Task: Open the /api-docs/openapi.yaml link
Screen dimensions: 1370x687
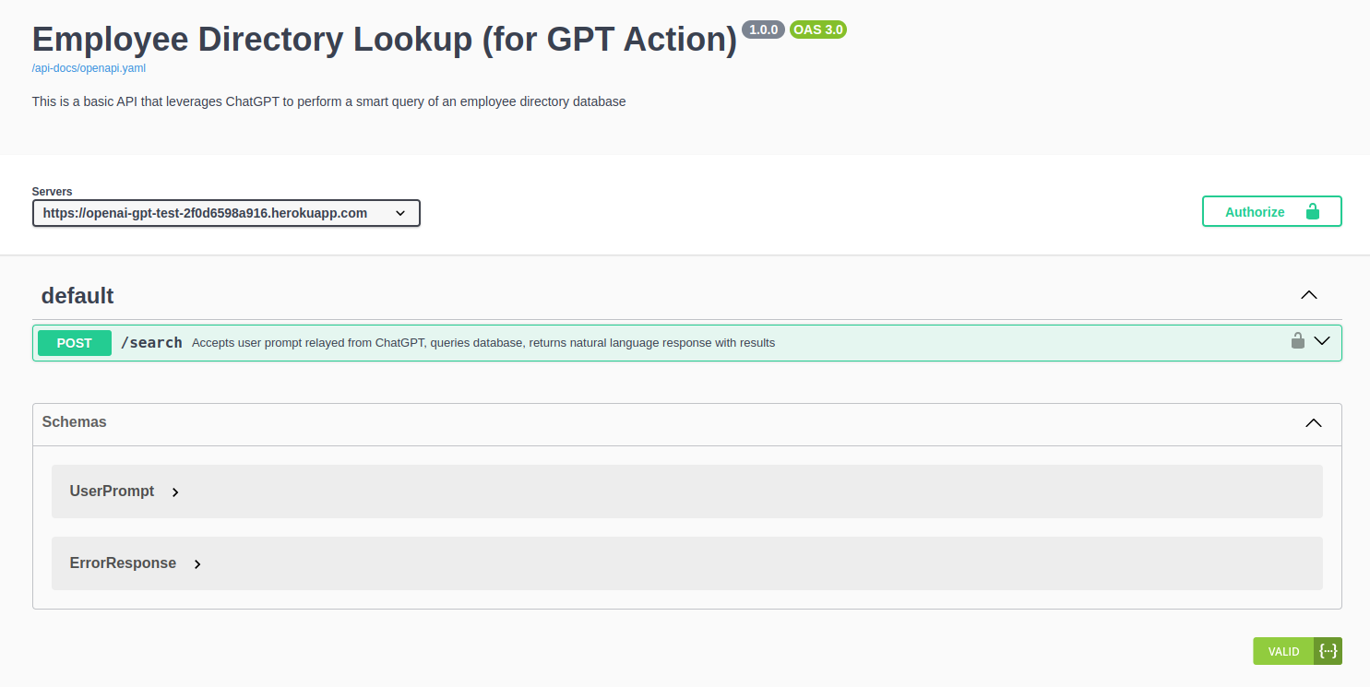Action: pos(89,68)
